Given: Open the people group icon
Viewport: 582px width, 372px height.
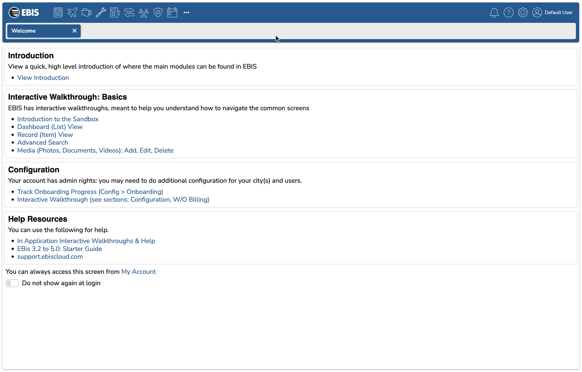Looking at the screenshot, I should (x=143, y=13).
